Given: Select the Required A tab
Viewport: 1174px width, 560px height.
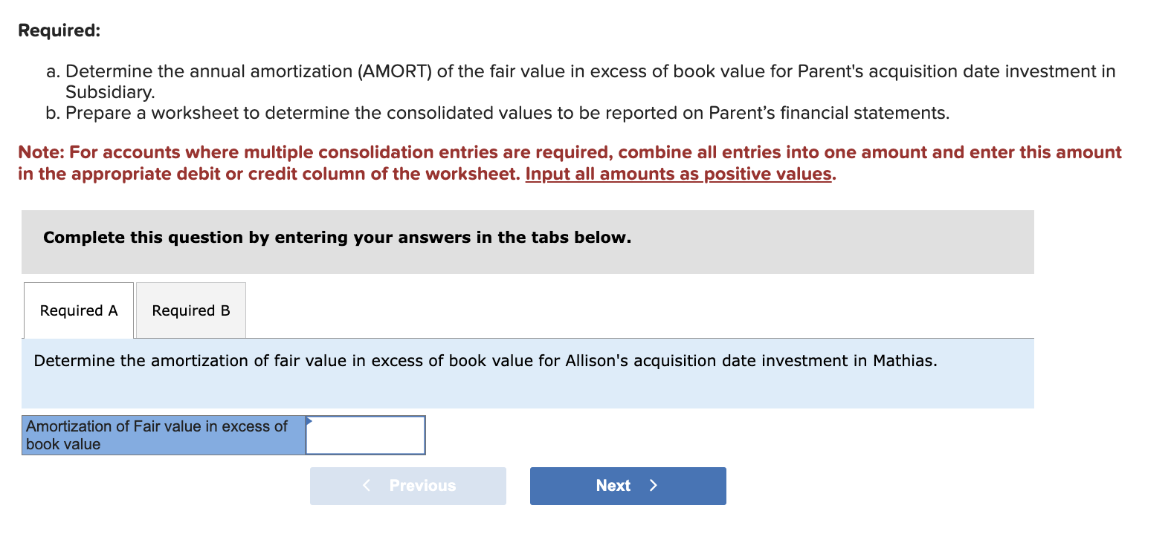Looking at the screenshot, I should (x=78, y=310).
